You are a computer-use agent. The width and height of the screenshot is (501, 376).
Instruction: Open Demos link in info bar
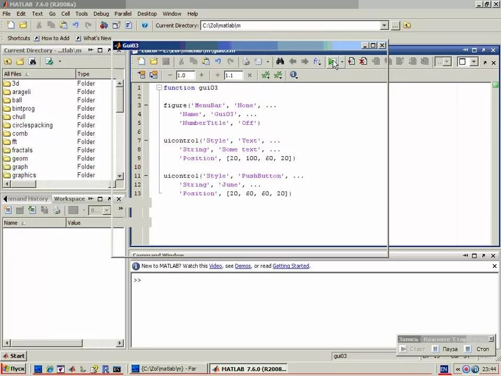pos(243,266)
